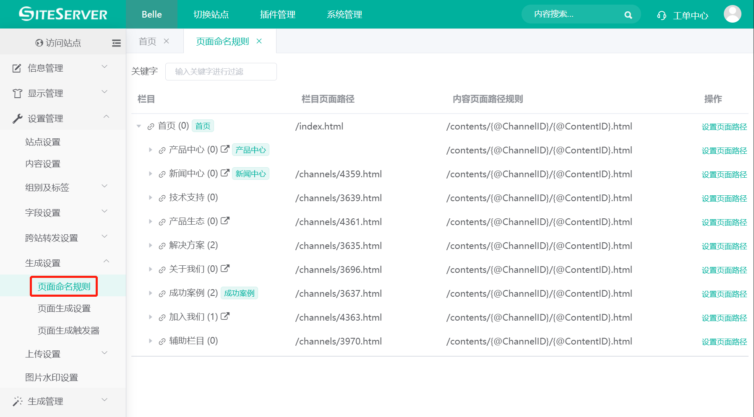This screenshot has height=417, width=754.
Task: Click the search magnifier icon in top bar
Action: coord(628,15)
